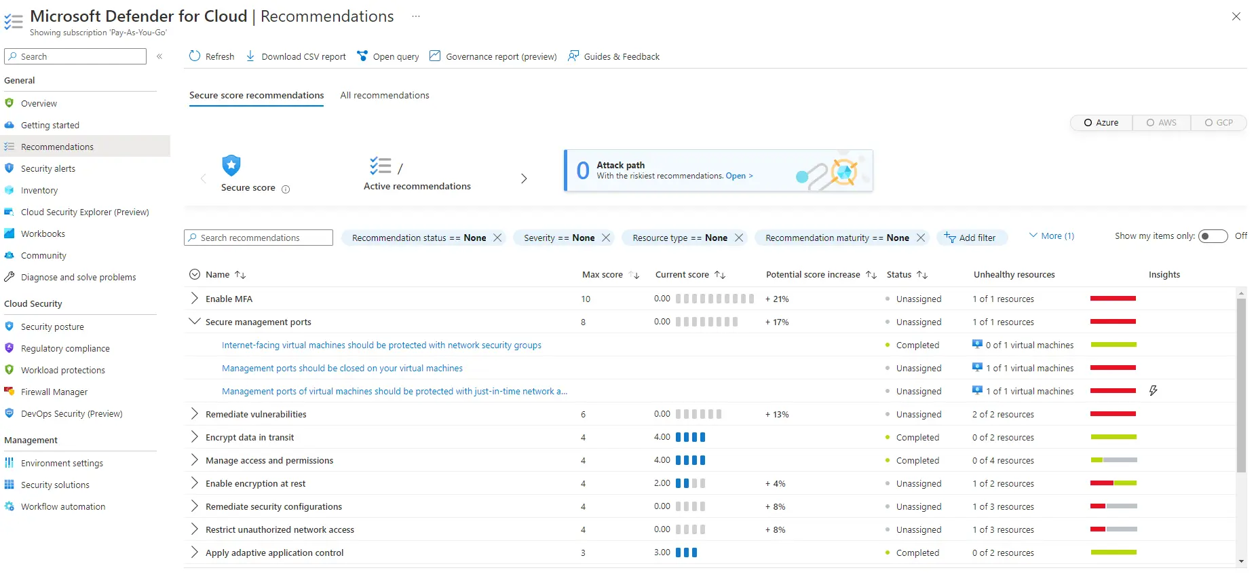The height and width of the screenshot is (581, 1256).
Task: Open Management ports should be closed link
Action: click(342, 368)
